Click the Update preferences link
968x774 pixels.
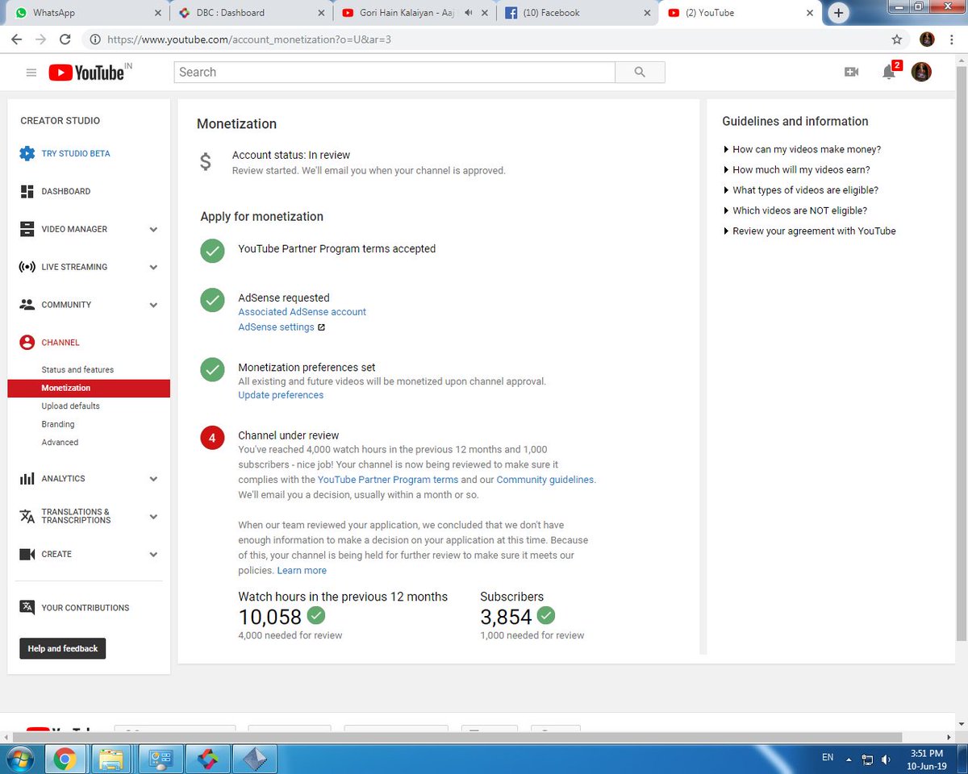pyautogui.click(x=281, y=395)
